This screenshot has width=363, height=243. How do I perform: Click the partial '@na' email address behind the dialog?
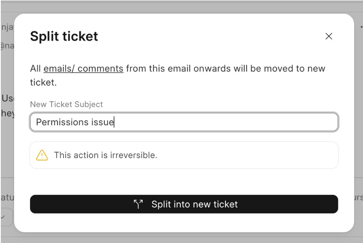coord(7,45)
